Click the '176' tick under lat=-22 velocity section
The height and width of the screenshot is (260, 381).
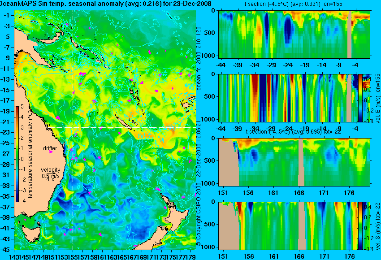350,256
